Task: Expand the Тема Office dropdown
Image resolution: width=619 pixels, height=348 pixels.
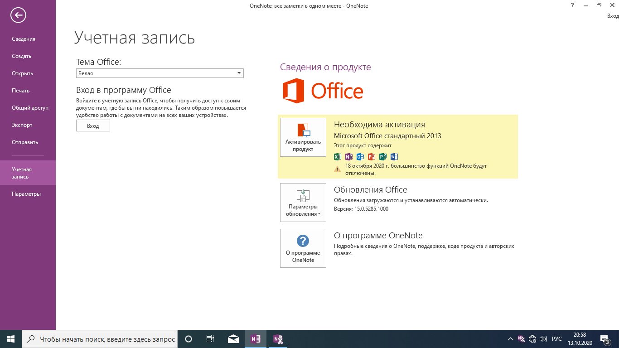Action: [160, 73]
